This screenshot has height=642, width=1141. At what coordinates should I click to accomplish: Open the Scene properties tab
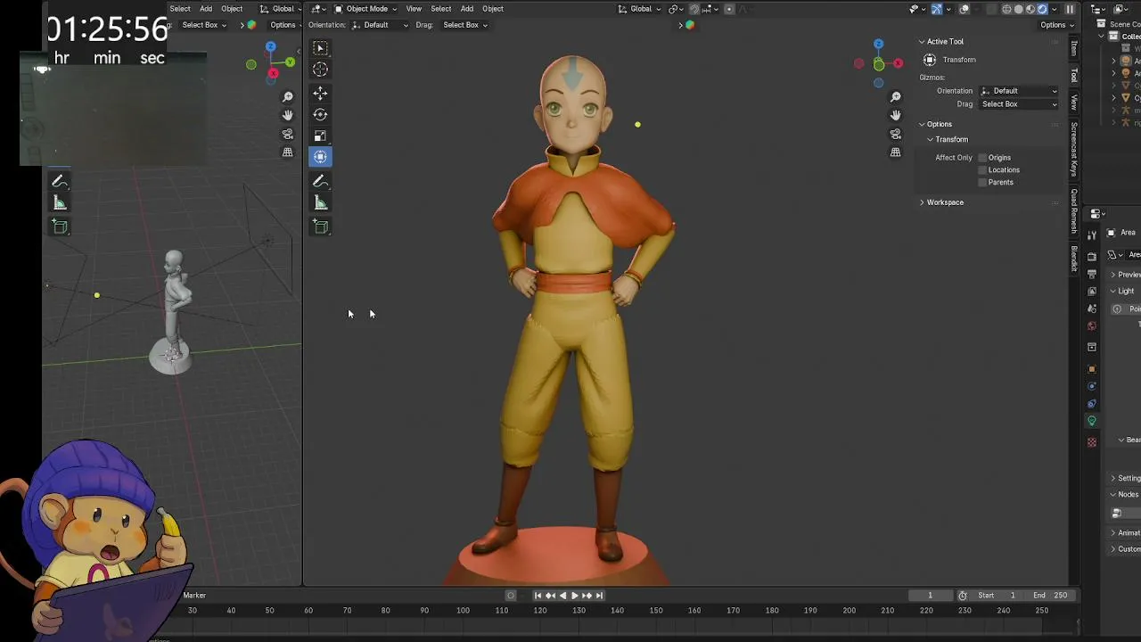(x=1092, y=309)
